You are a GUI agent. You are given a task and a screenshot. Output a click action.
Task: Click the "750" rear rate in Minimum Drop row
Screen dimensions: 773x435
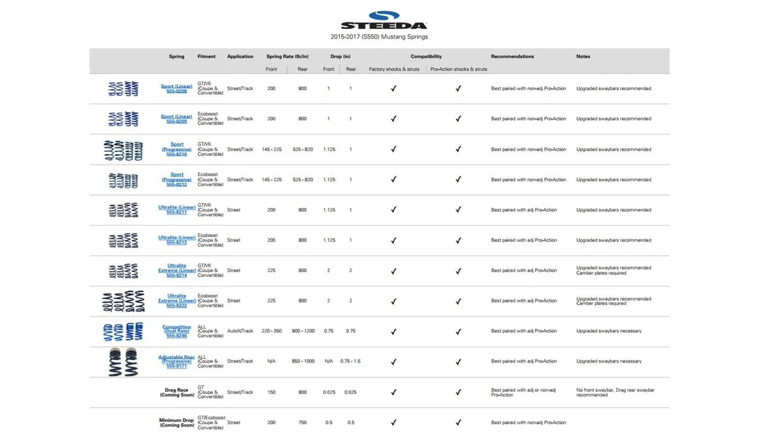coord(303,423)
